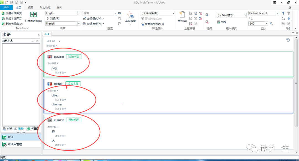Open 术语库管理 in the navigation pane
299x161 pixels.
[x=21, y=144]
